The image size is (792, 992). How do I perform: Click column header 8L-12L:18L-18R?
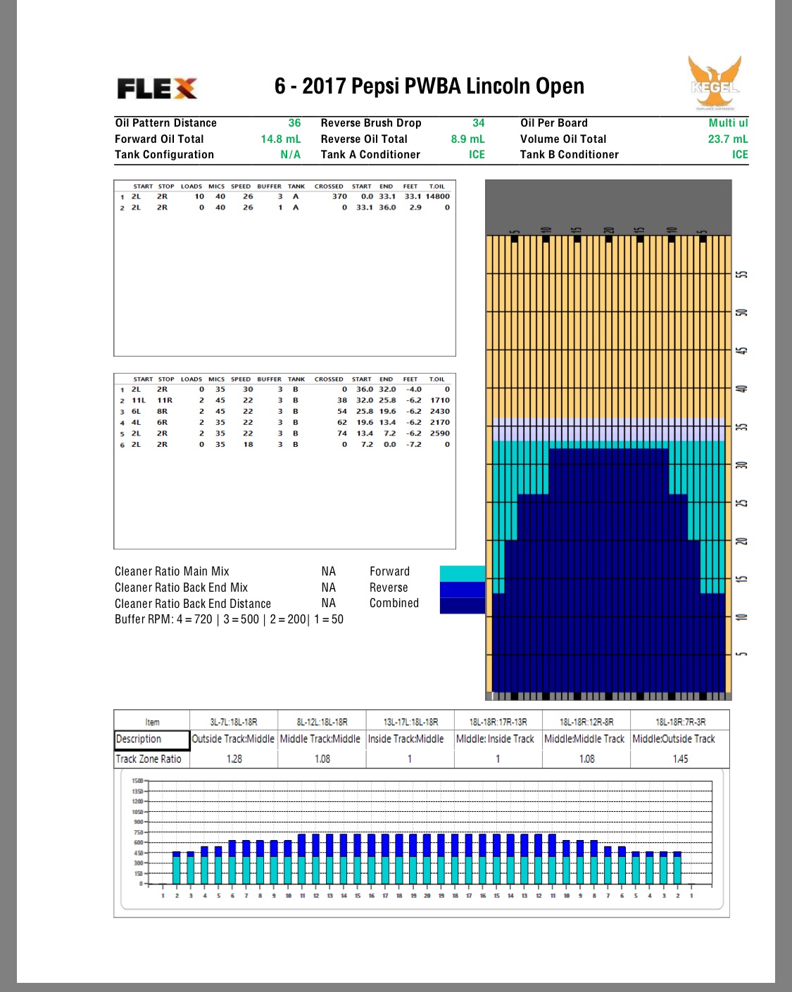click(322, 722)
